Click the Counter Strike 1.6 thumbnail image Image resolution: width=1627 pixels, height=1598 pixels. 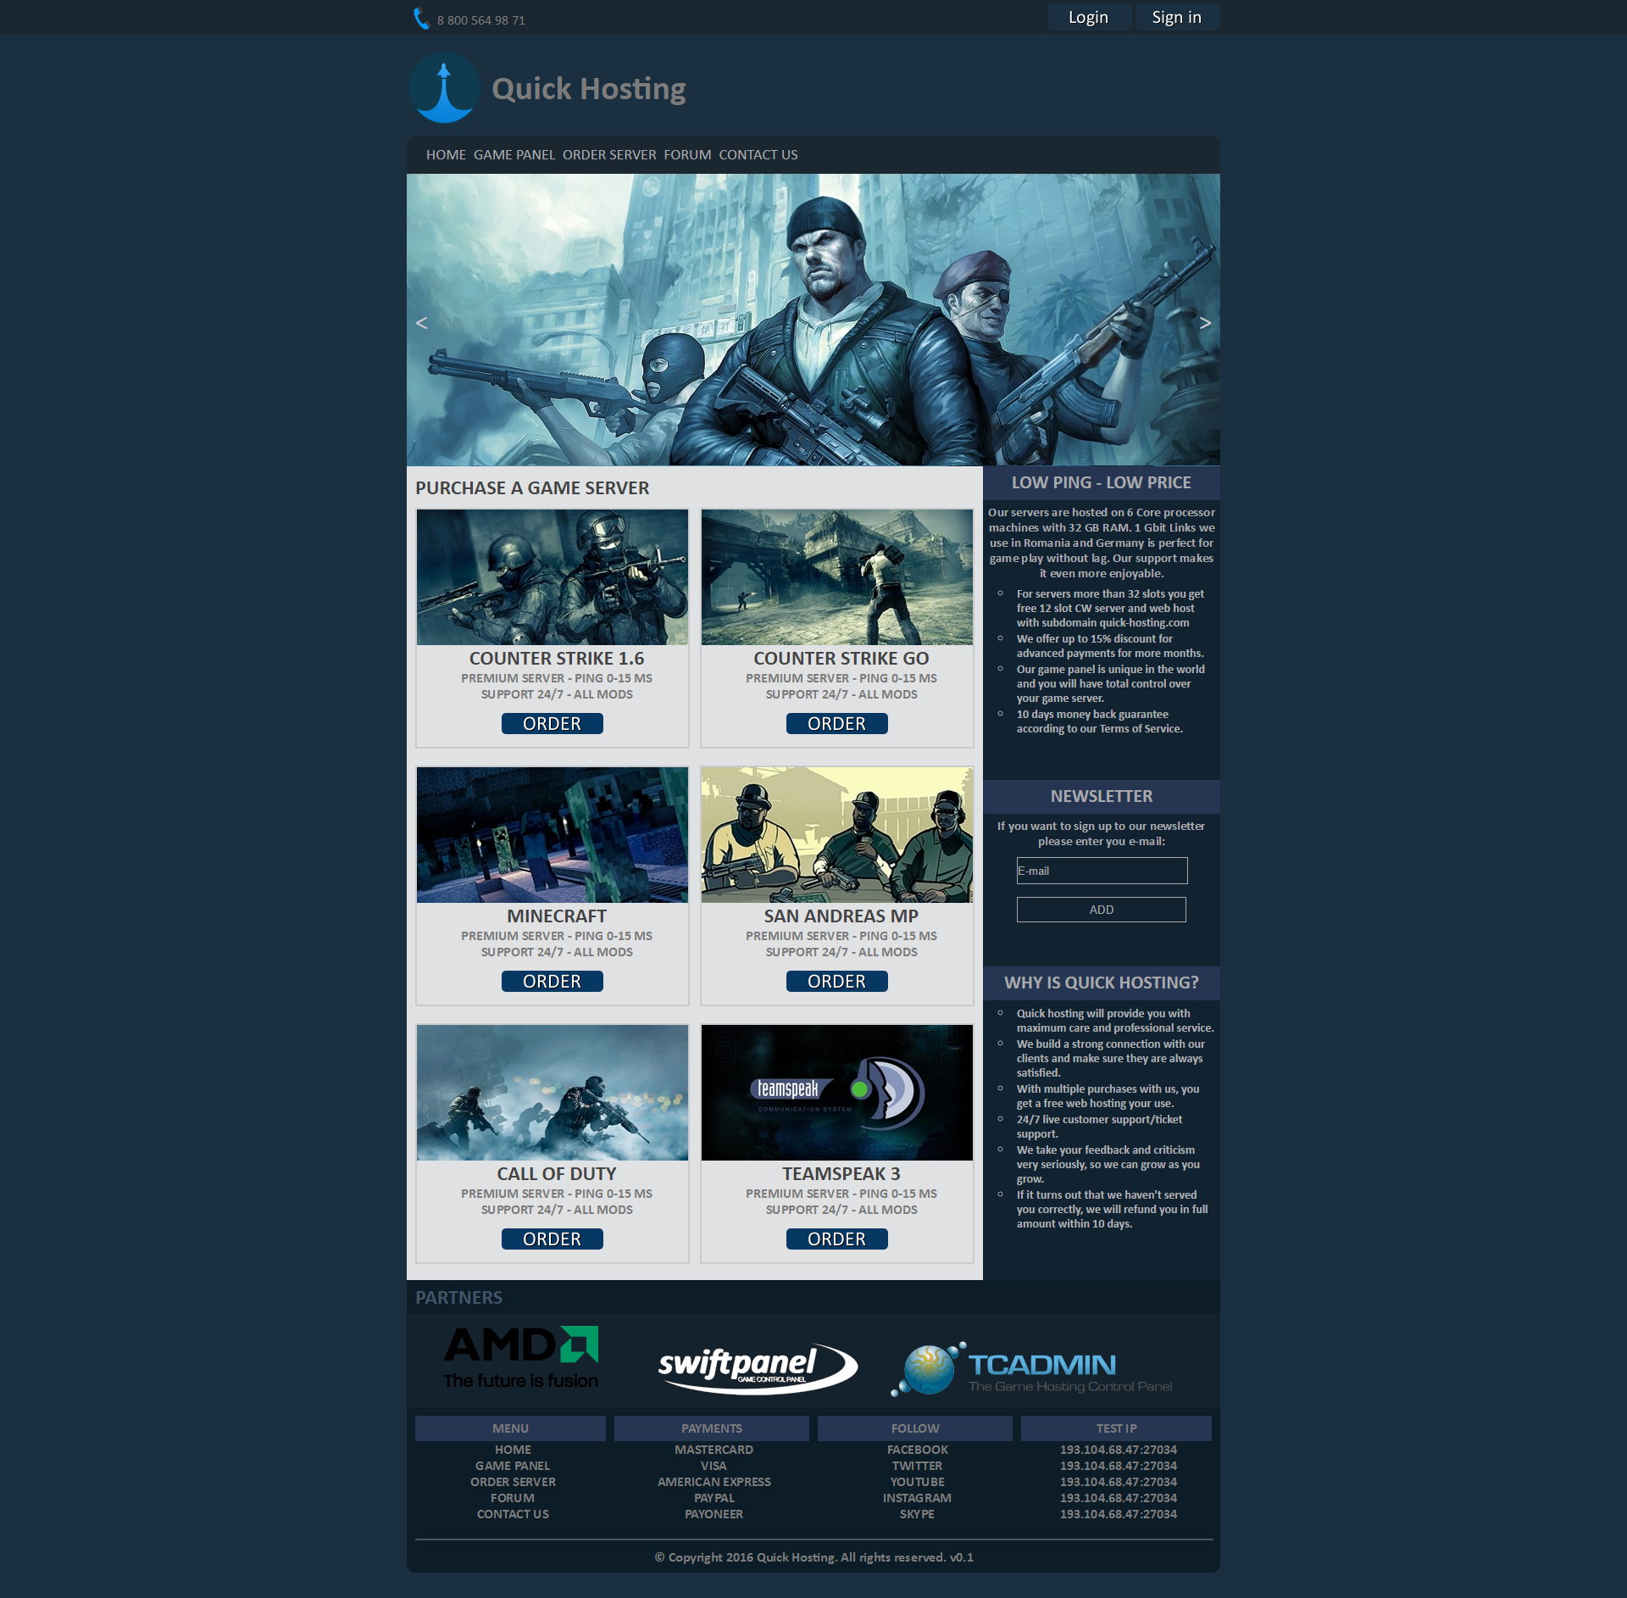pyautogui.click(x=553, y=577)
